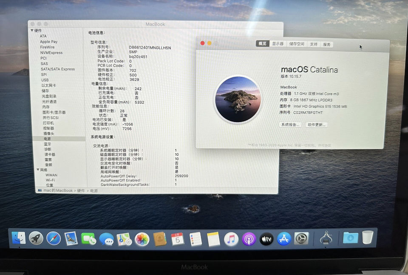
Task: Select 以太网卡 in sidebar
Action: 48,86
